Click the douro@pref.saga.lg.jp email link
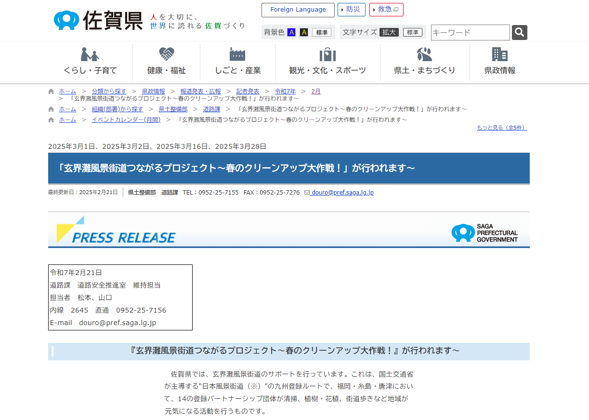589x420 pixels. [x=341, y=192]
